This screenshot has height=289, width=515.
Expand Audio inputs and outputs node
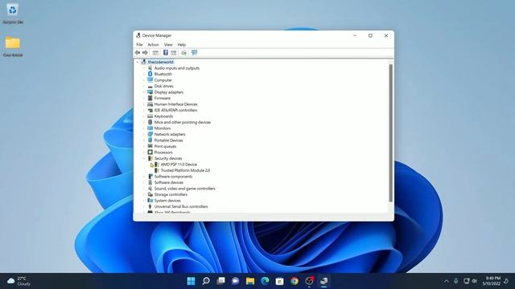(144, 68)
